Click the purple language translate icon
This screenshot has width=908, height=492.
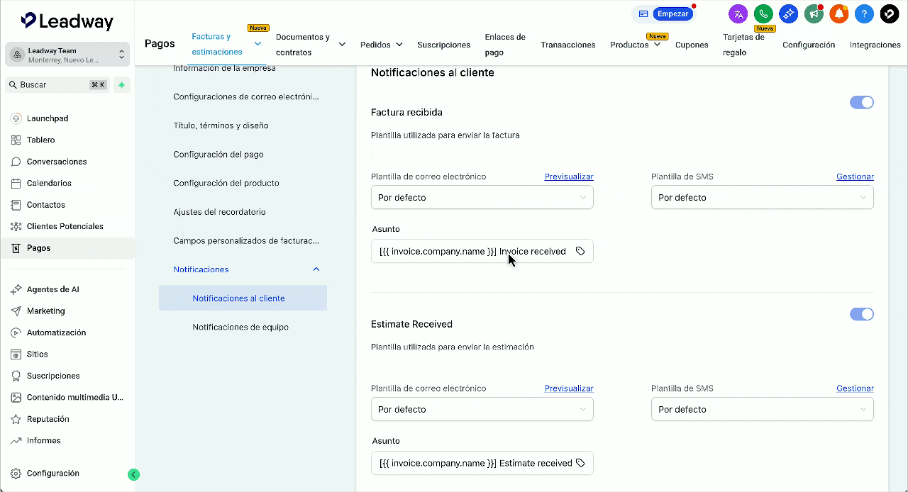(738, 13)
